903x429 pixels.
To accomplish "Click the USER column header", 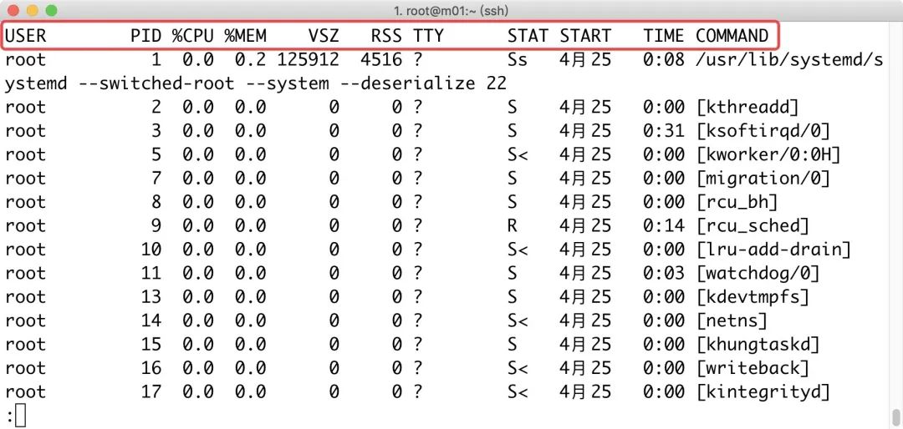I will tap(25, 36).
